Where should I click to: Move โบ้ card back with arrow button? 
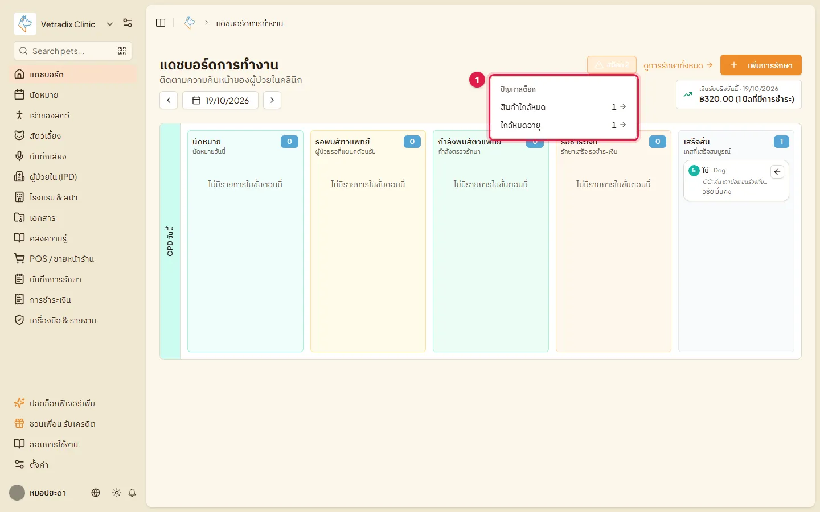click(x=777, y=172)
